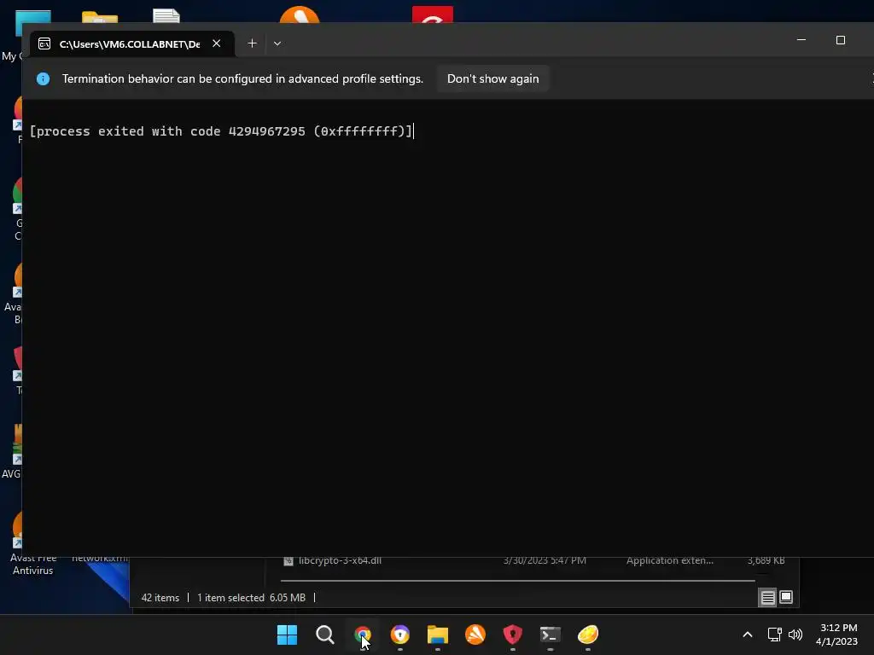The height and width of the screenshot is (655, 874).
Task: Click the 3/30/2023 5:47 PM date cell
Action: click(x=545, y=561)
